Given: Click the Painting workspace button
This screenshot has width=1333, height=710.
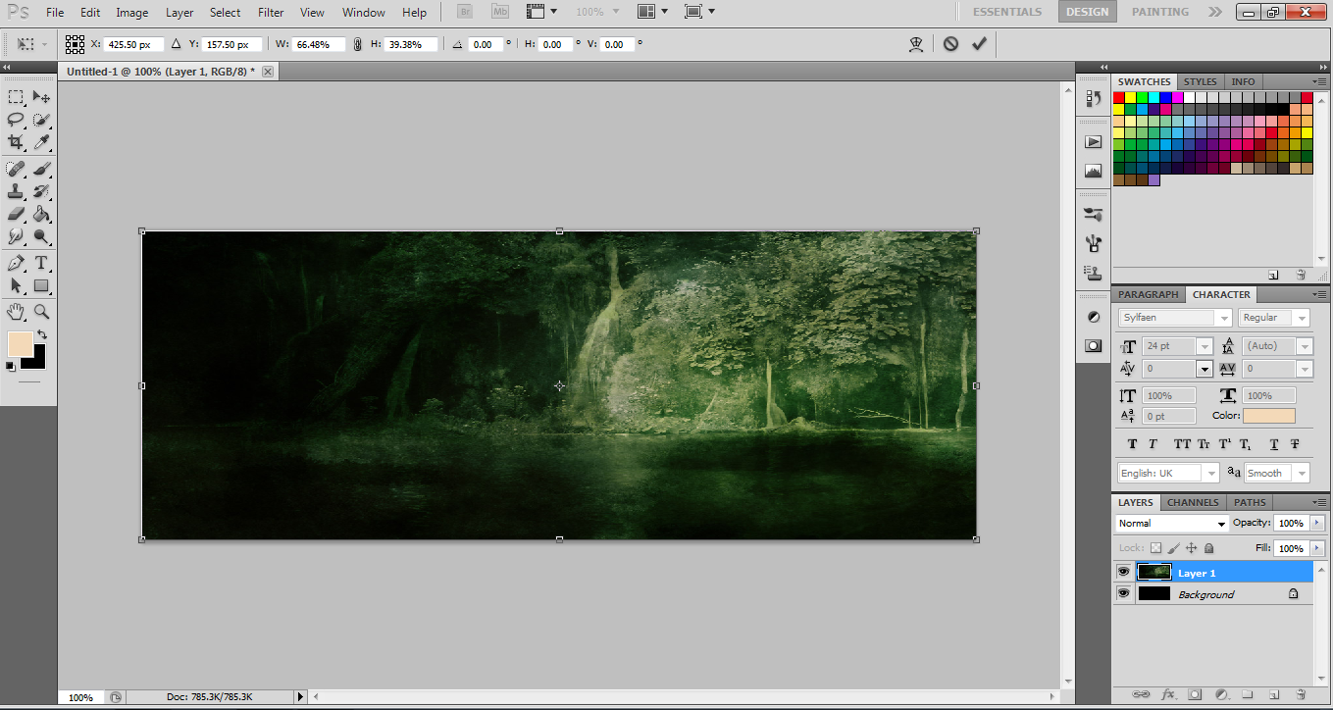Looking at the screenshot, I should (x=1159, y=12).
